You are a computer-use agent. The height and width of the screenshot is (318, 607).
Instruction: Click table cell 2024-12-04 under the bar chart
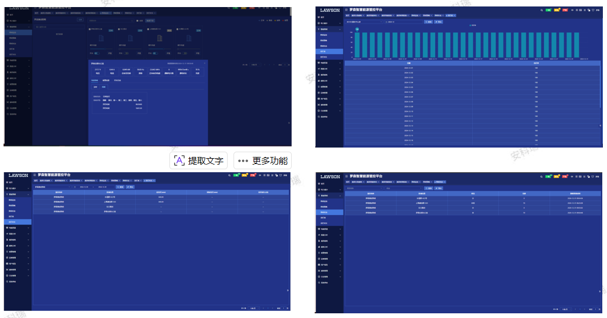click(x=409, y=82)
